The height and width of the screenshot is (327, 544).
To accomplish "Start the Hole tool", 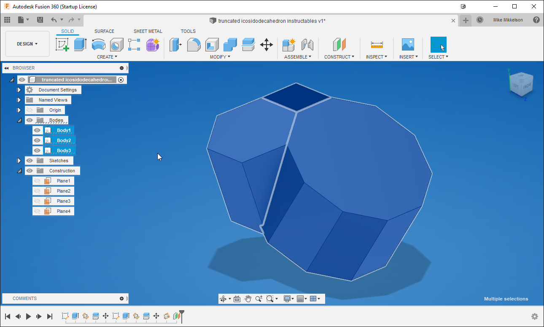I will tap(116, 44).
